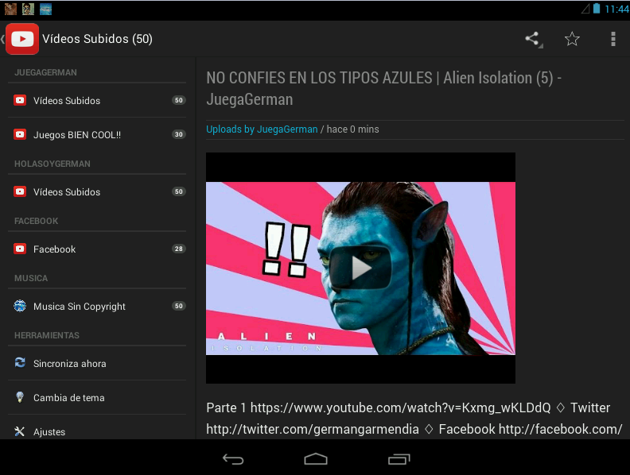Click the YouTube icon beside Juegos BIEN COOL!!
The width and height of the screenshot is (630, 475).
click(x=20, y=134)
